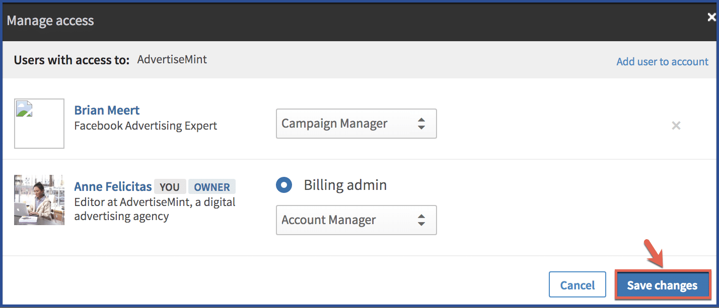Click the YOU badge beside Anne Felicitas
The width and height of the screenshot is (719, 308).
pos(170,187)
